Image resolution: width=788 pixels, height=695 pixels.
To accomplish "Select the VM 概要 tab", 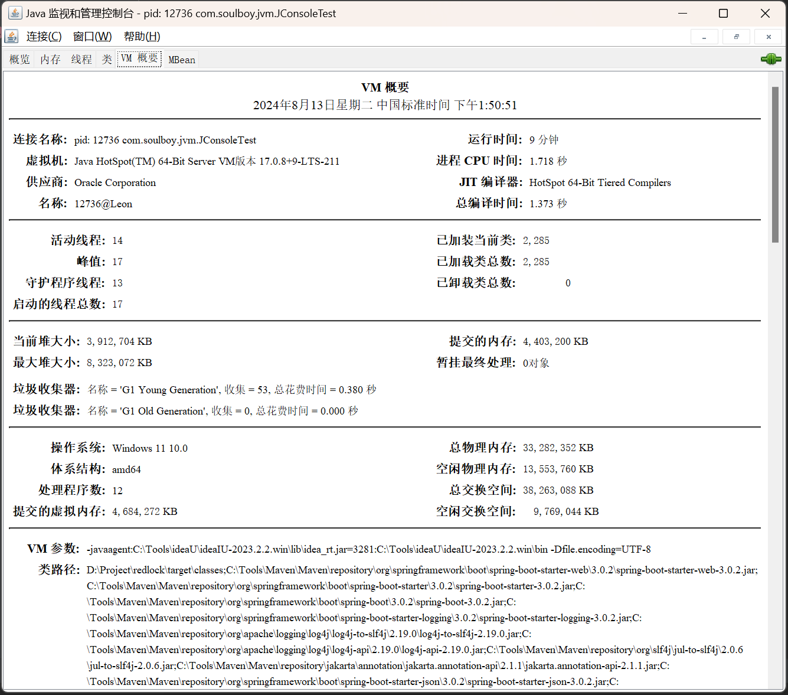I will click(x=139, y=58).
